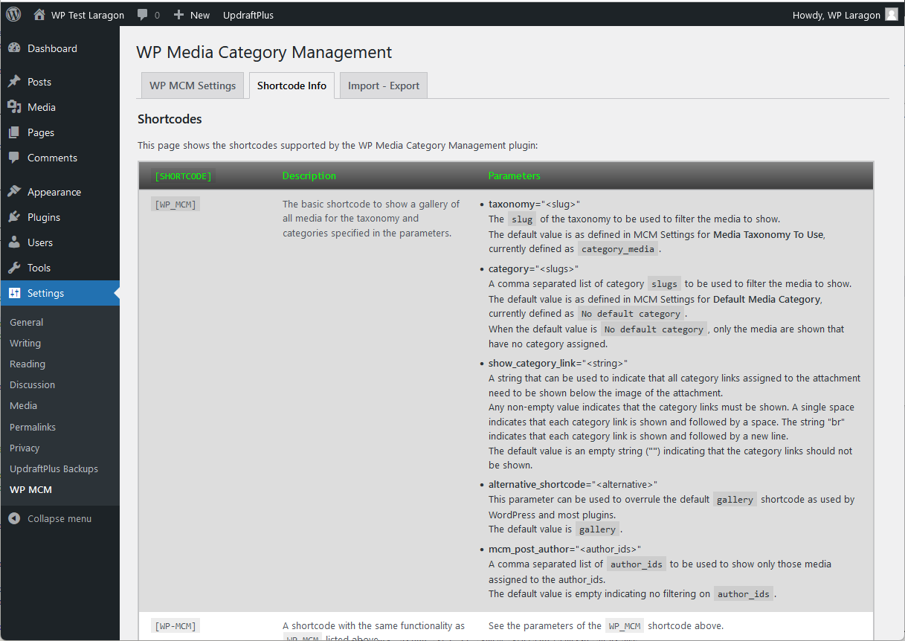
Task: Click the Media sidebar icon
Action: pos(14,107)
